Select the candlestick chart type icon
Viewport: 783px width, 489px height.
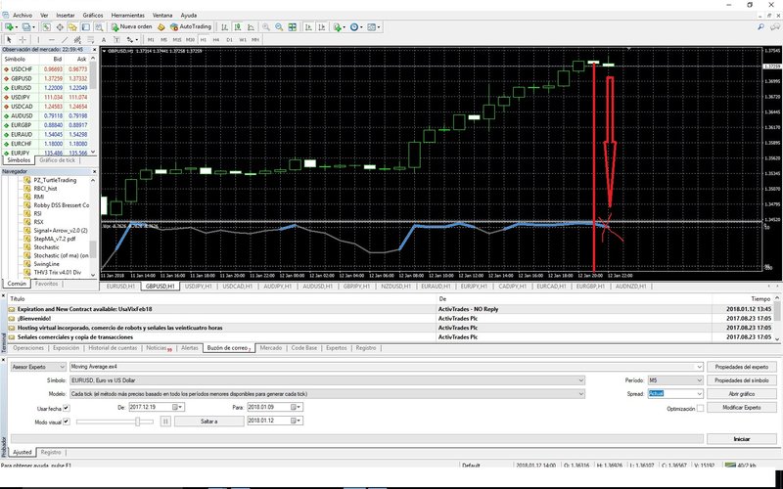point(238,27)
